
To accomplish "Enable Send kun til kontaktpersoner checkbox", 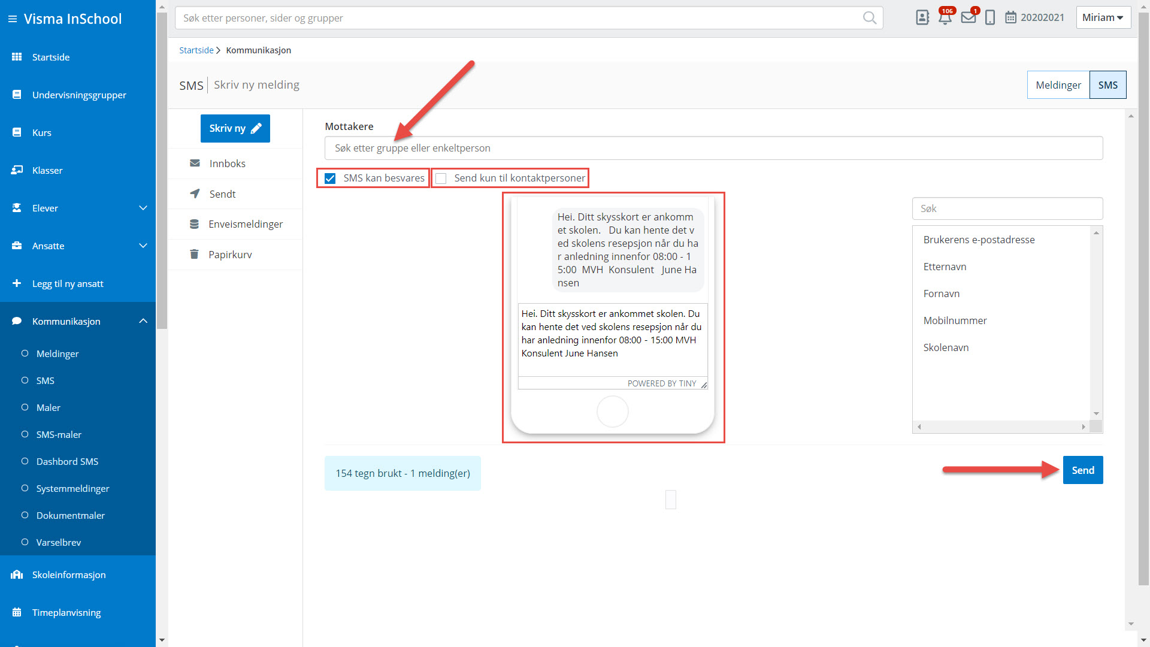I will pos(441,179).
